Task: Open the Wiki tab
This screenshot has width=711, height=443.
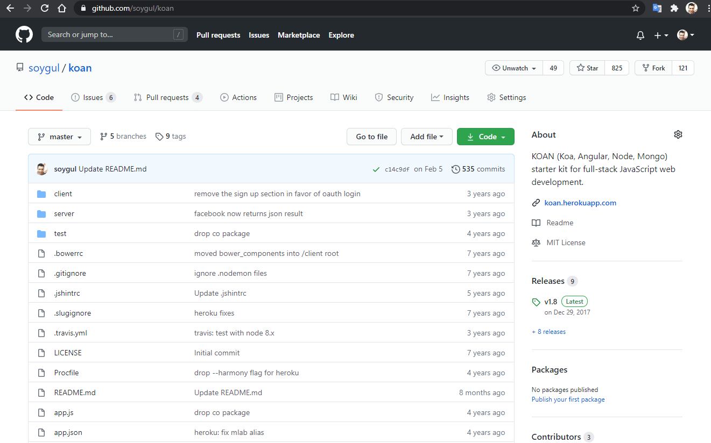Action: click(344, 97)
